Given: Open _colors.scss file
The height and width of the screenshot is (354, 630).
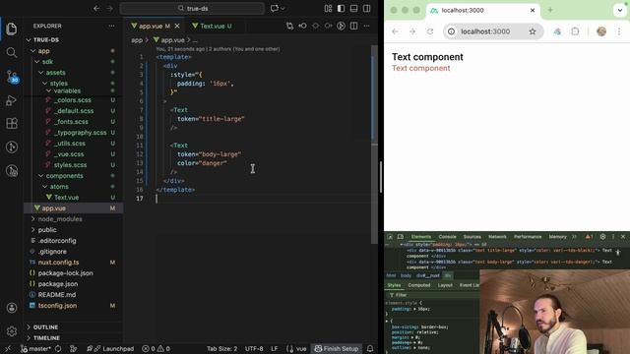Looking at the screenshot, I should tap(73, 100).
